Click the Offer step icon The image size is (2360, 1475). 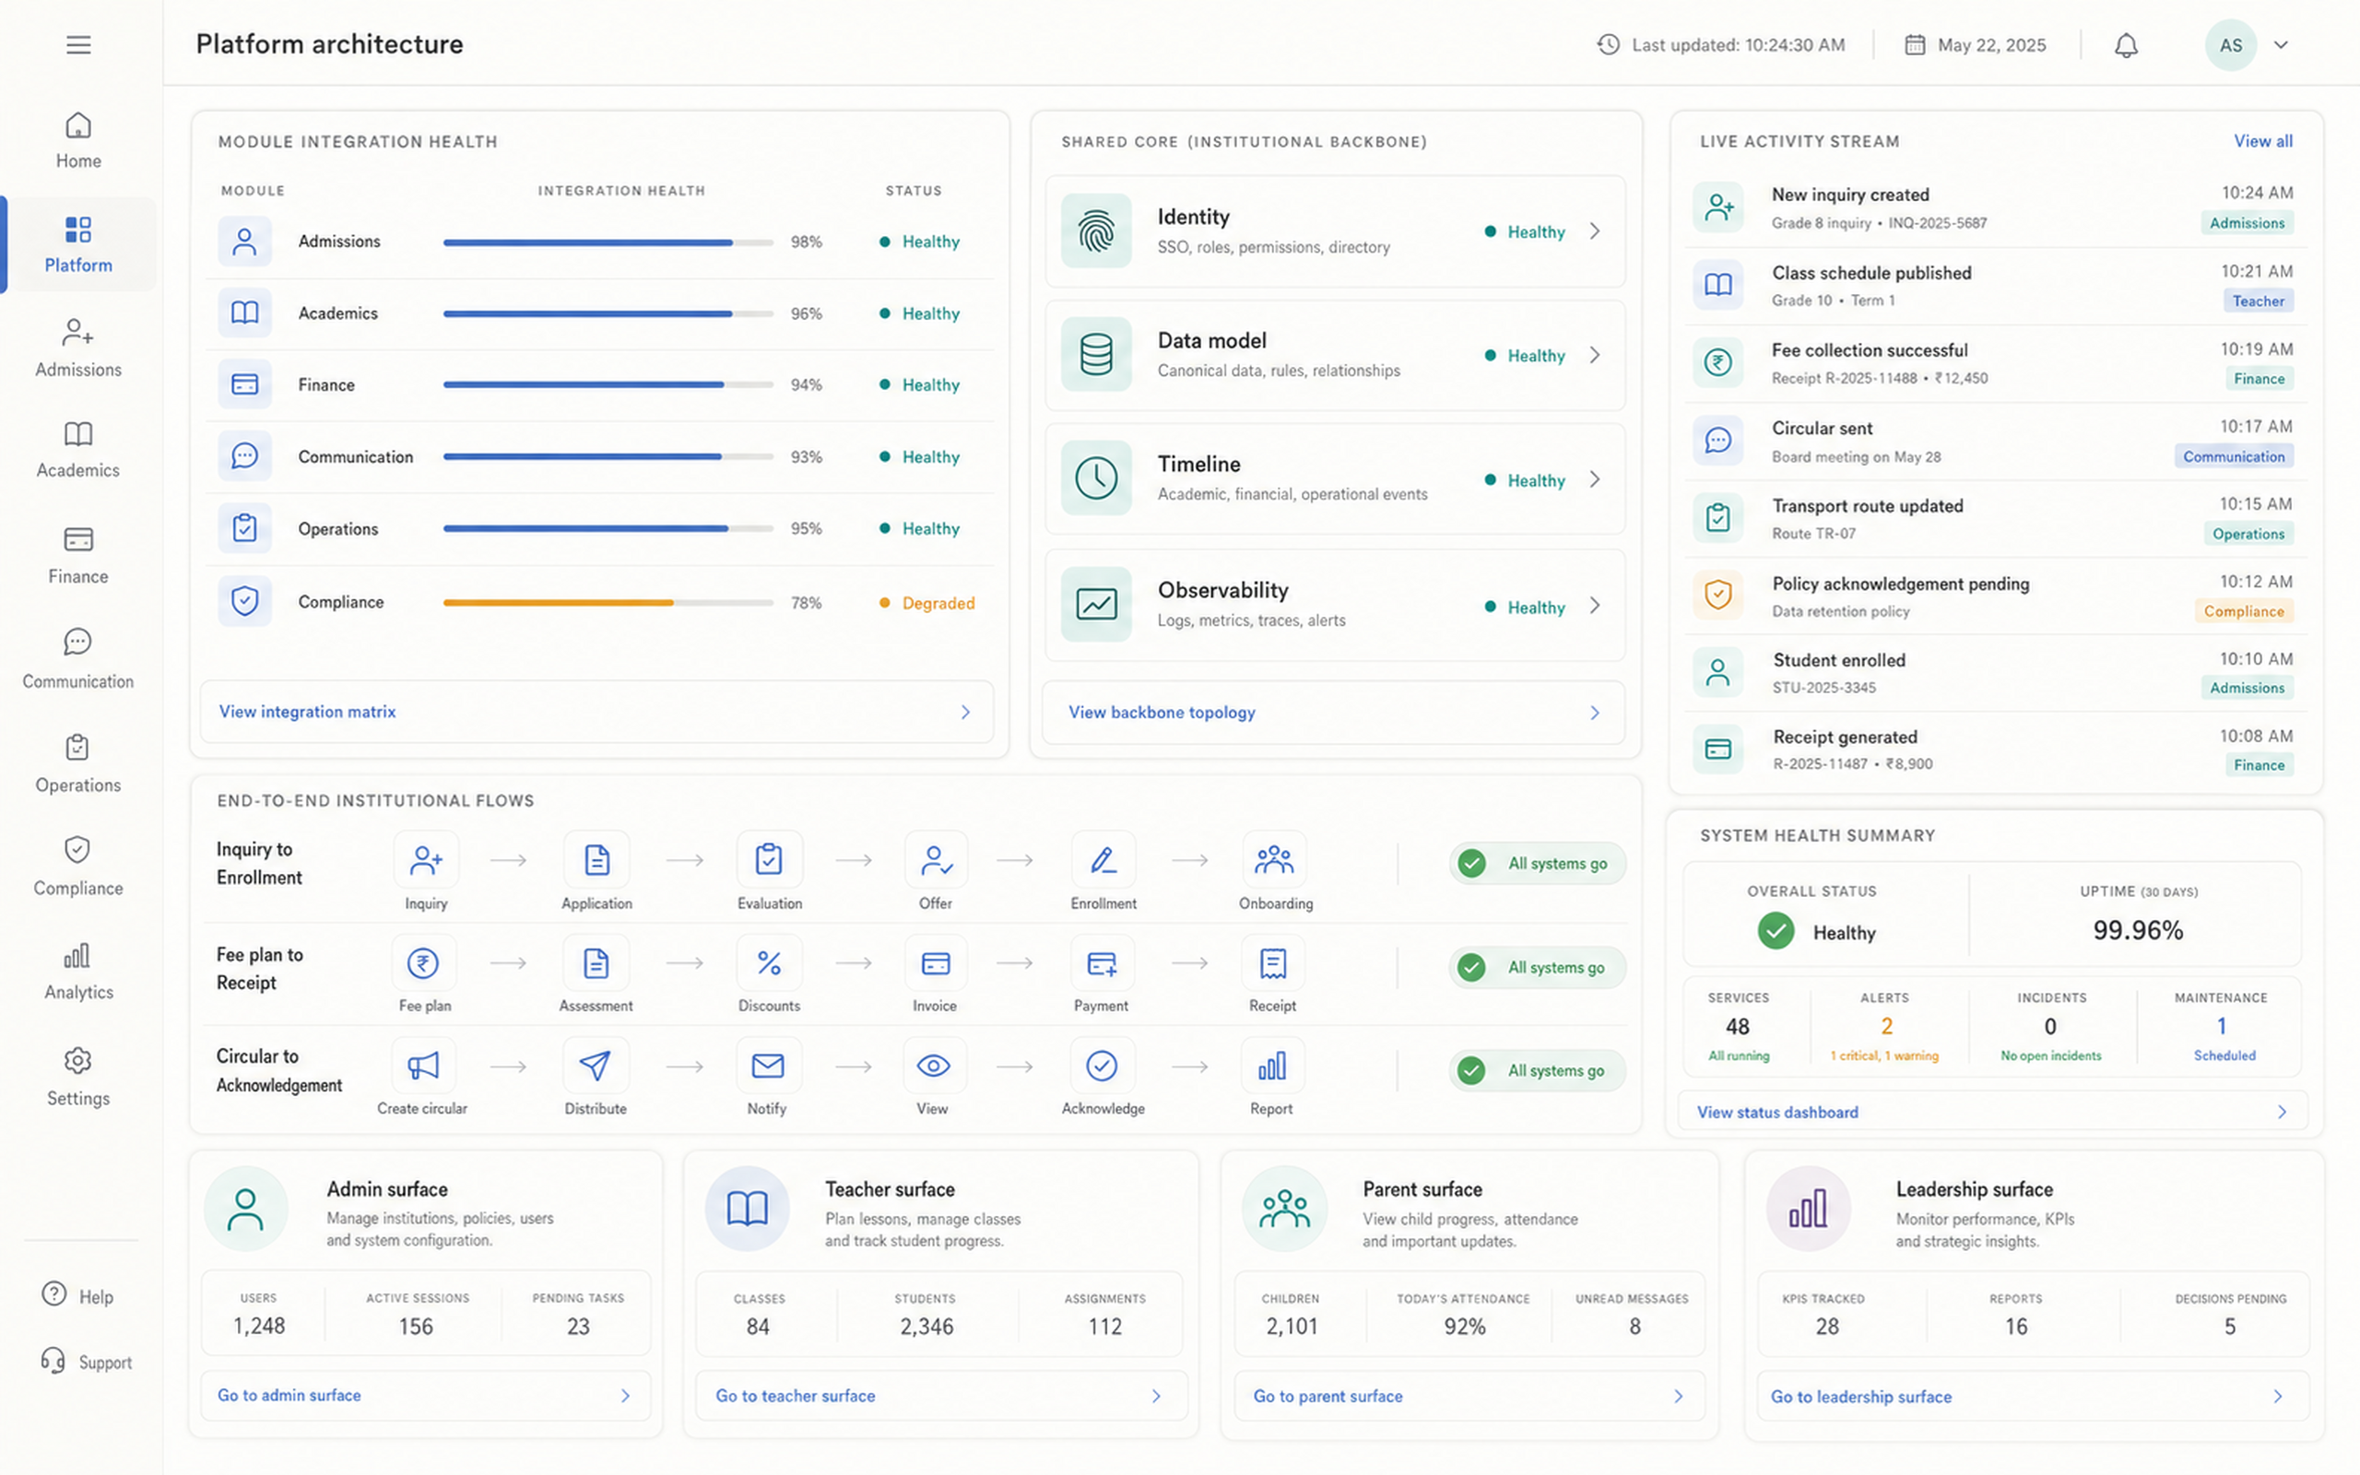click(935, 860)
